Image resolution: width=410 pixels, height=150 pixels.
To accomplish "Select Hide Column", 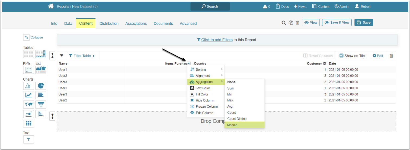I will (206, 100).
